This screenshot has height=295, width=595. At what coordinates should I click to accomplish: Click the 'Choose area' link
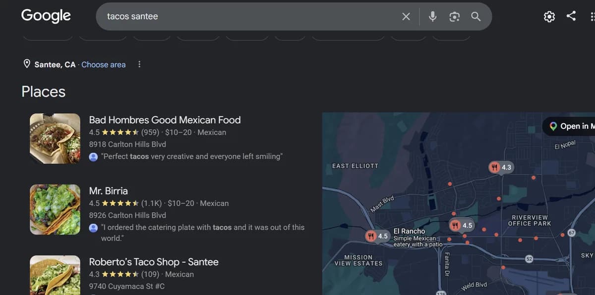point(104,64)
